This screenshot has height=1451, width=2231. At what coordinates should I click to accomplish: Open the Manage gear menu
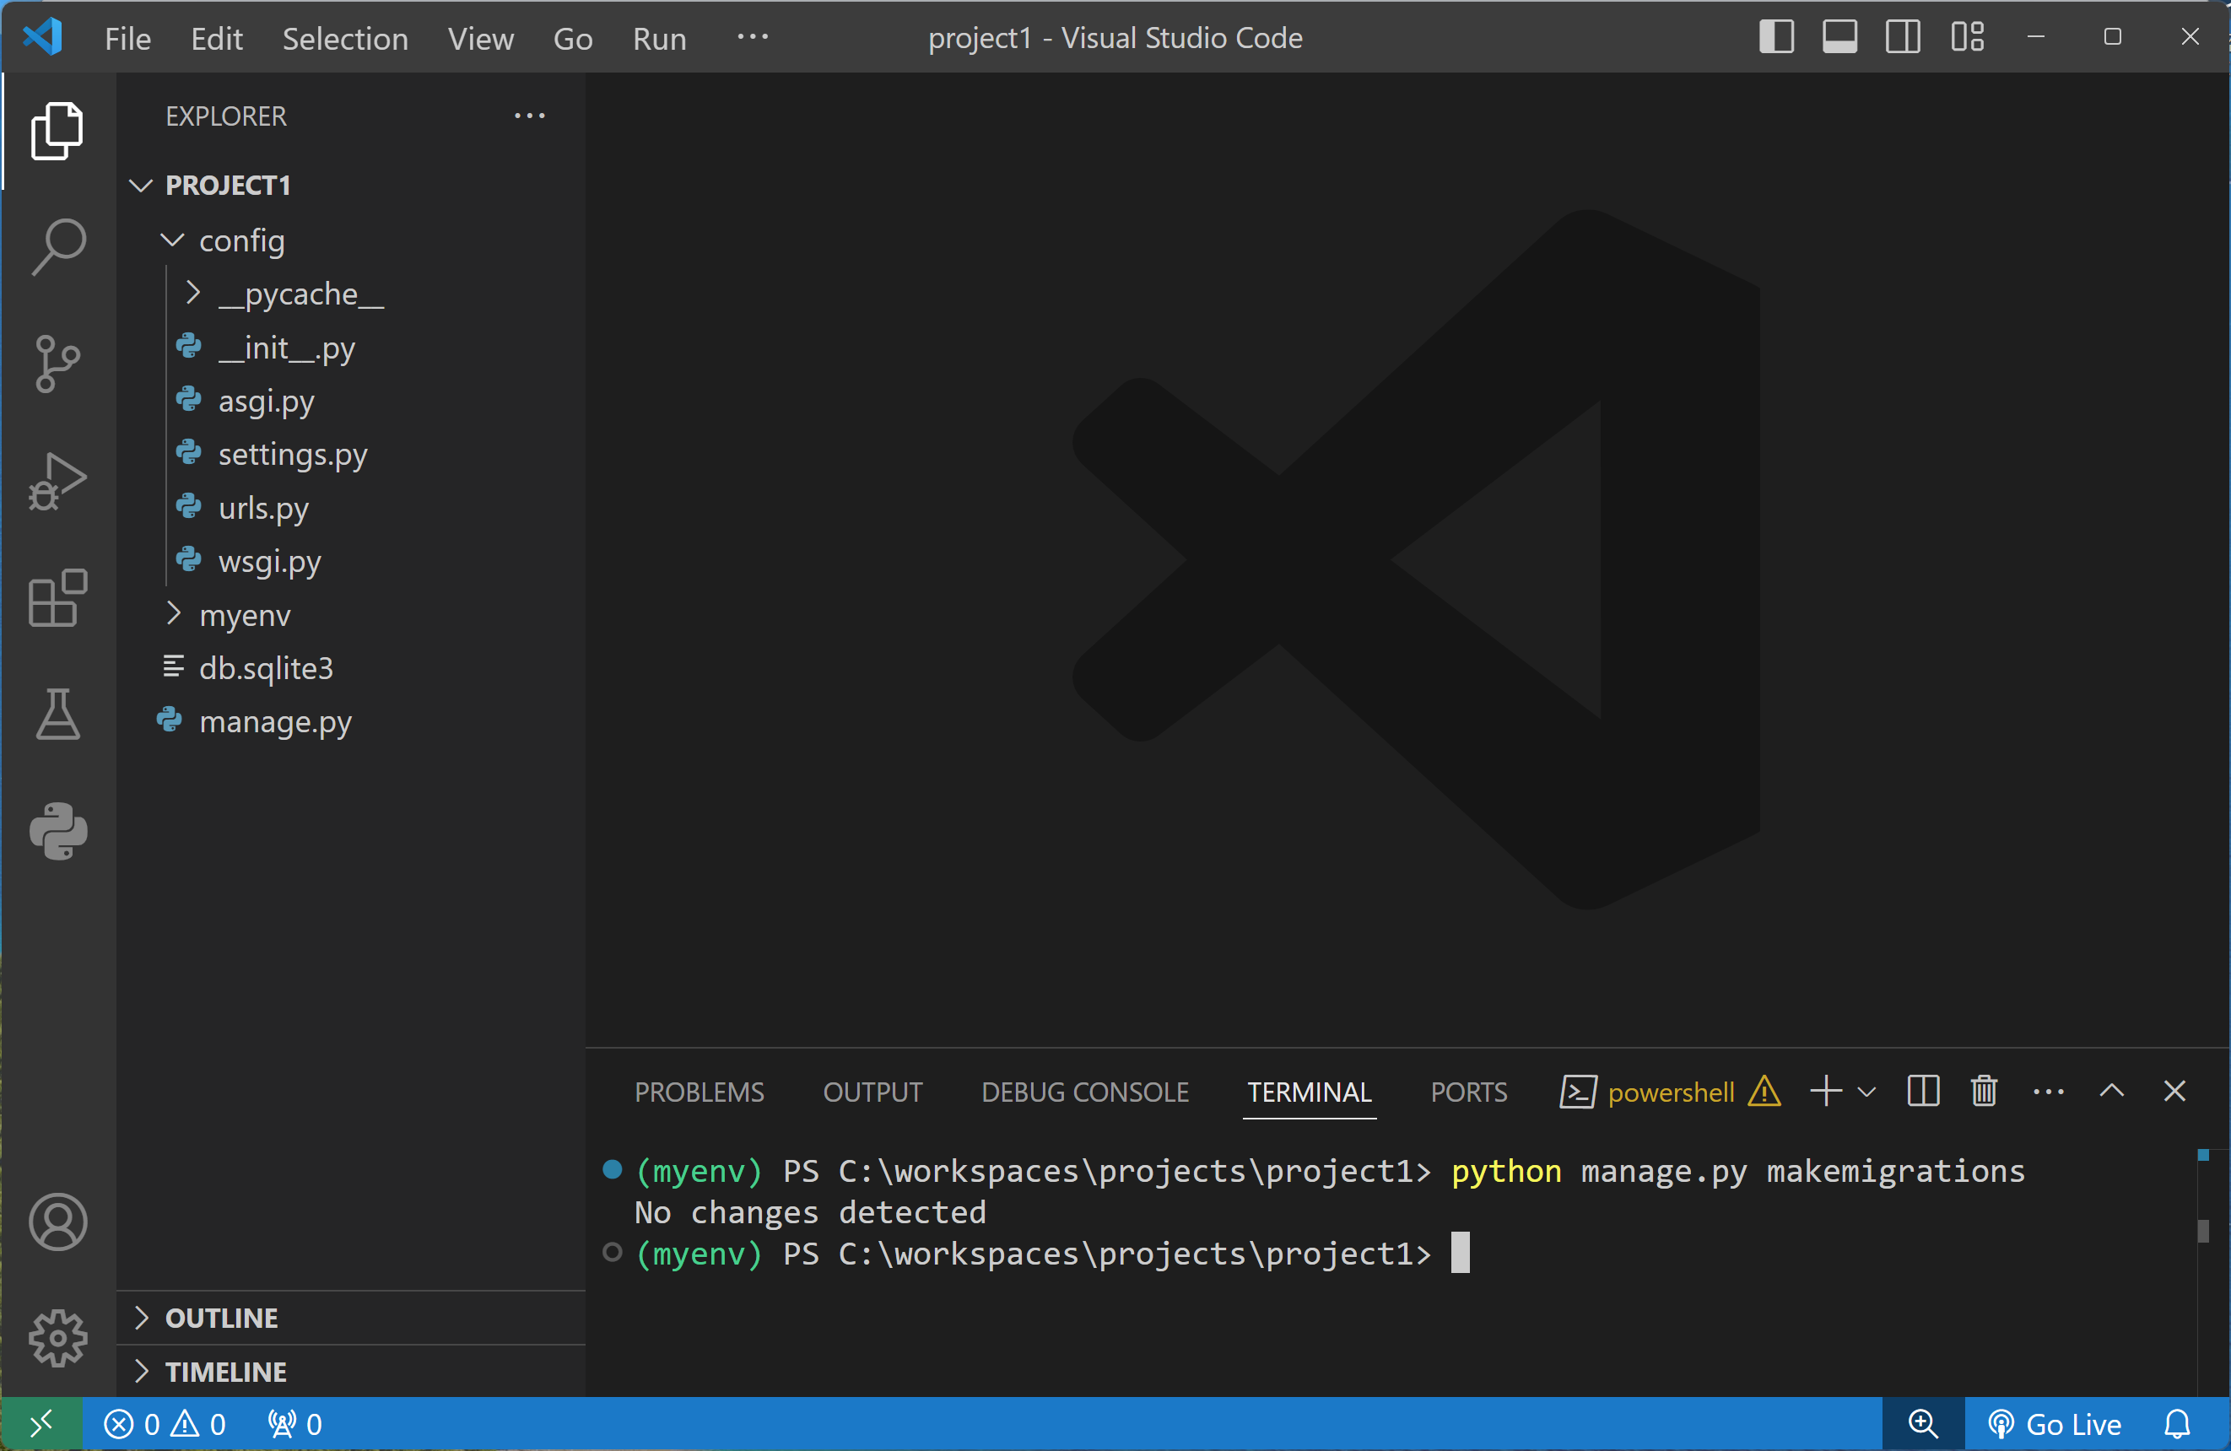click(x=58, y=1338)
